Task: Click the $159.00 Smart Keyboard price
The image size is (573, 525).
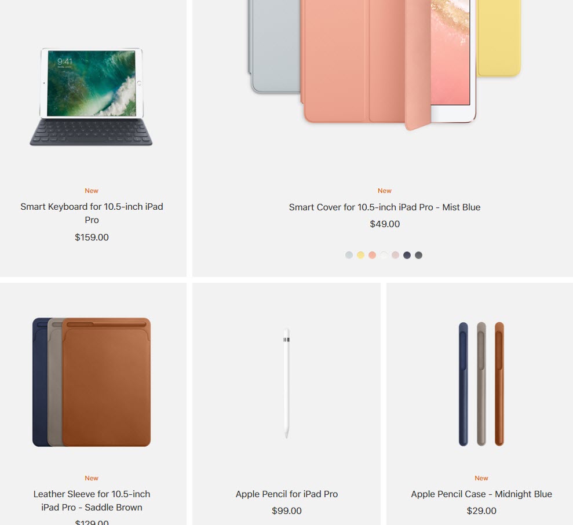Action: pos(92,237)
